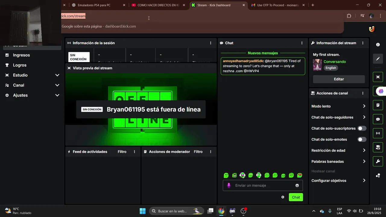Open Ingresos in sidebar
The width and height of the screenshot is (386, 217).
click(x=21, y=55)
